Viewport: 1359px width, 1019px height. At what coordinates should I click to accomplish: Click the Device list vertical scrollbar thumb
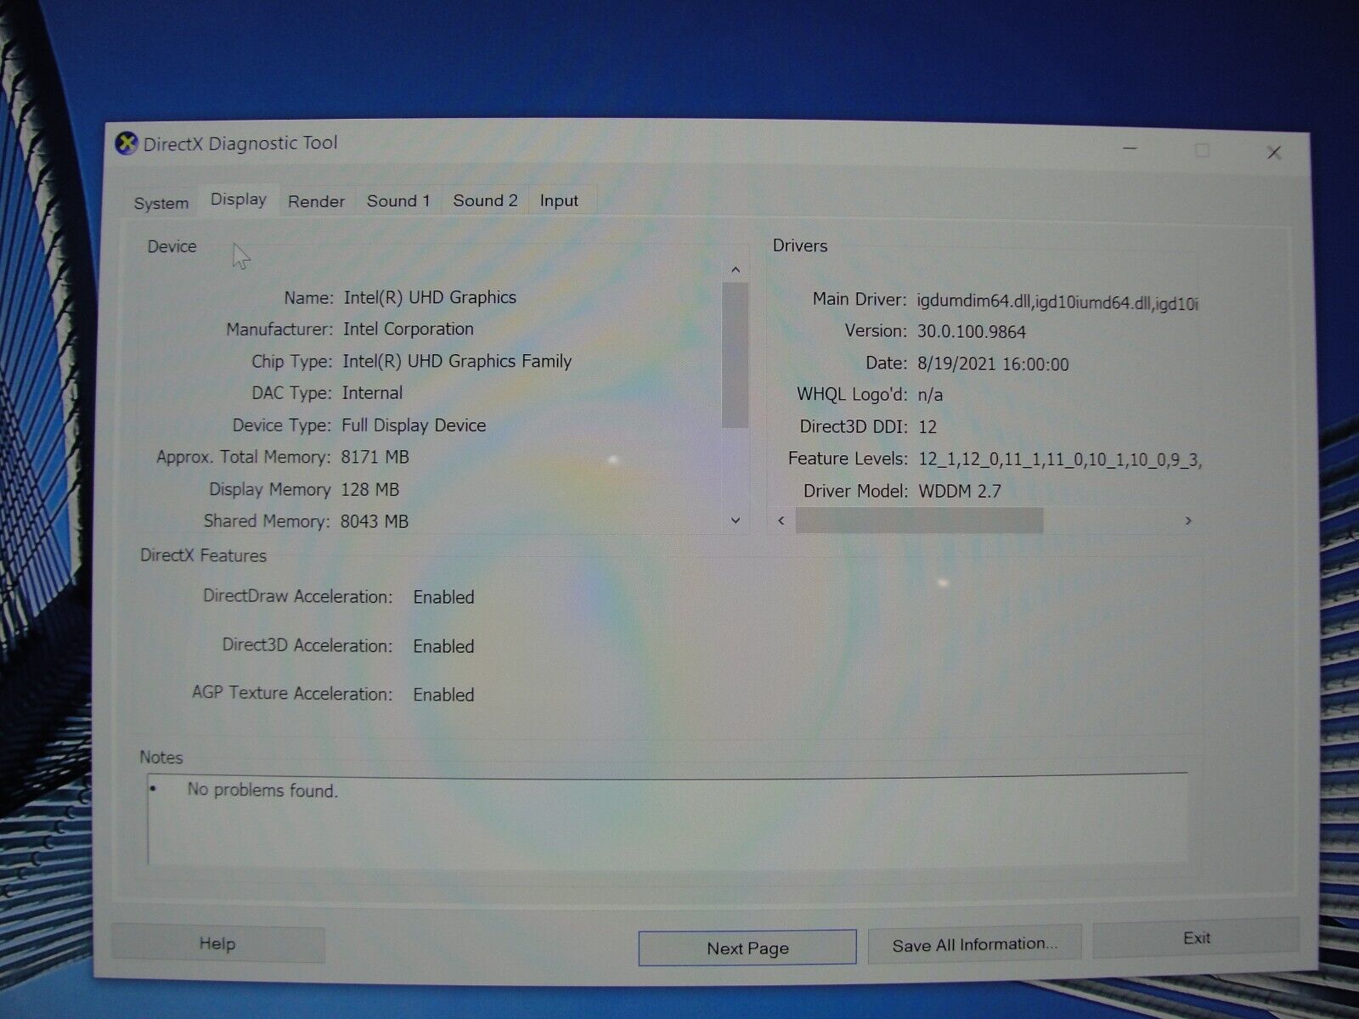pos(735,355)
